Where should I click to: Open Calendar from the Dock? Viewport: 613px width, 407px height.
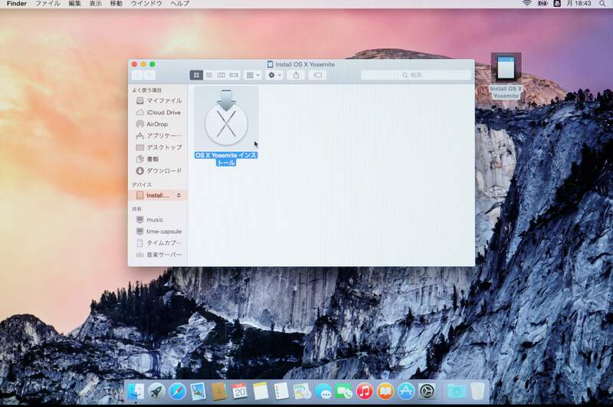pos(240,391)
